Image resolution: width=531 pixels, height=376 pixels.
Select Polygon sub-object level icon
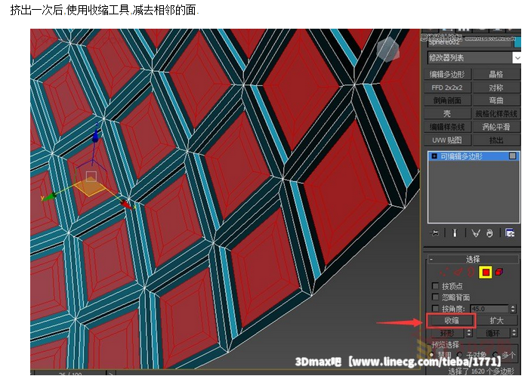pos(485,272)
